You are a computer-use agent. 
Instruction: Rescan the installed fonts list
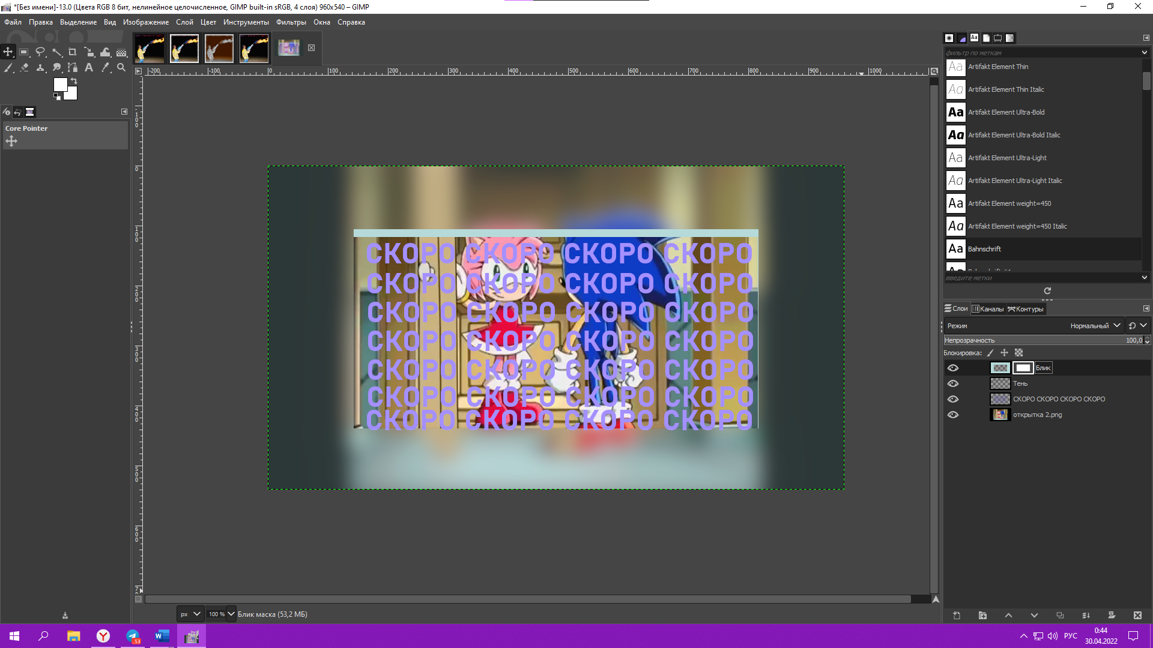click(x=1047, y=291)
